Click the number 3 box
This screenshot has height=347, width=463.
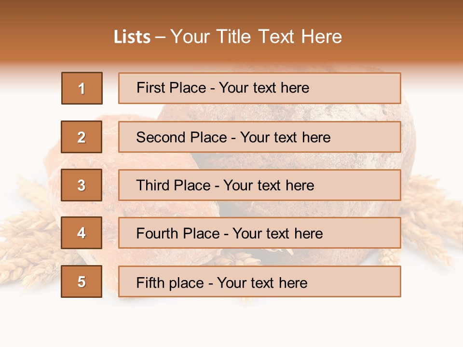tap(82, 185)
